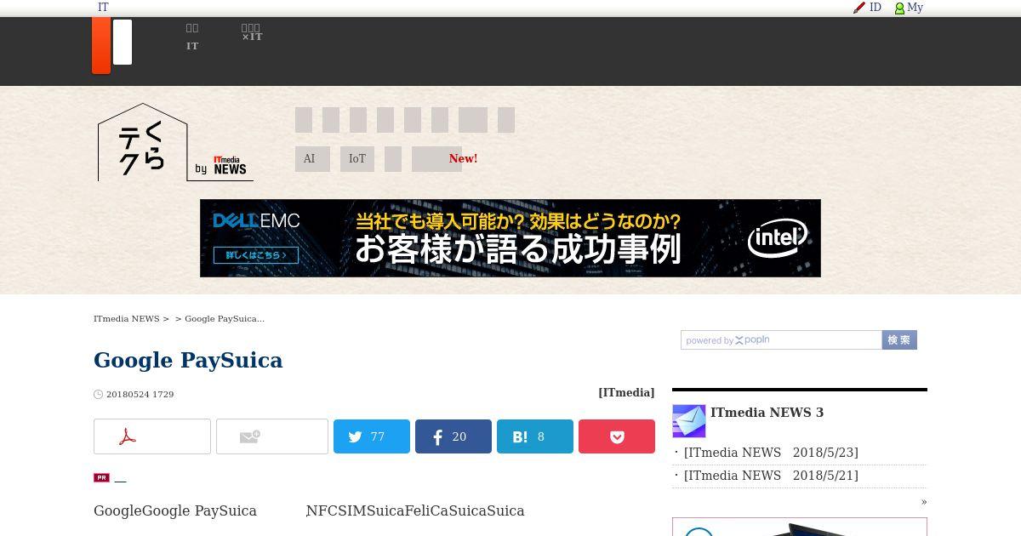This screenshot has width=1021, height=536.
Task: Click the link next to the PR badge
Action: tap(121, 478)
